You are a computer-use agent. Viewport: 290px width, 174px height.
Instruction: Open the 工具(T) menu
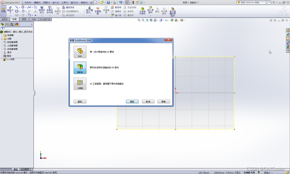coord(65,2)
